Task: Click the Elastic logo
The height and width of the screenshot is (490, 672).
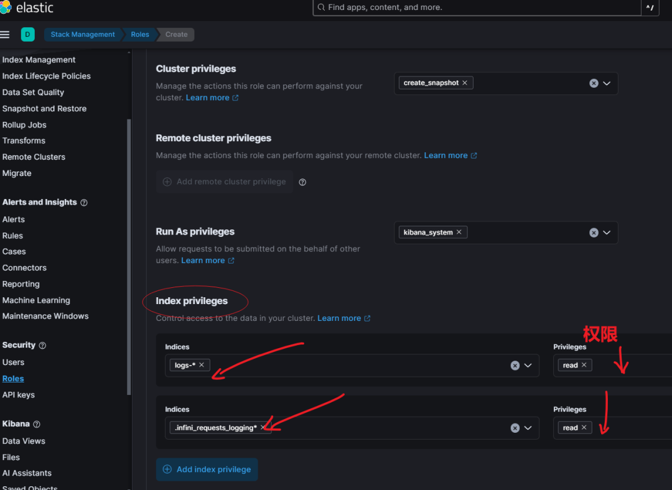Action: point(27,7)
